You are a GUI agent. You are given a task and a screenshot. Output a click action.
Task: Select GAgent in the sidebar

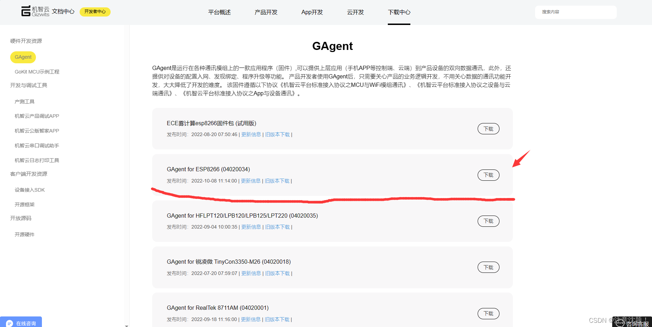coord(23,57)
